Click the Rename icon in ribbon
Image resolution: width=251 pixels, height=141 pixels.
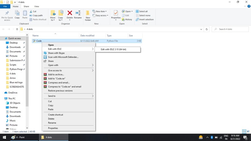point(78,14)
